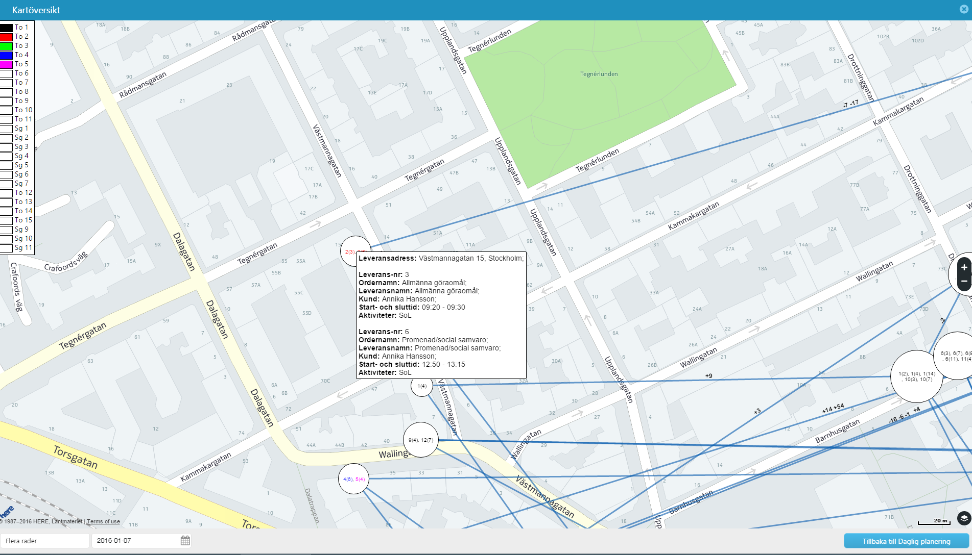Click the 12:50 - 13:15 time in popup
This screenshot has width=972, height=555.
(443, 364)
